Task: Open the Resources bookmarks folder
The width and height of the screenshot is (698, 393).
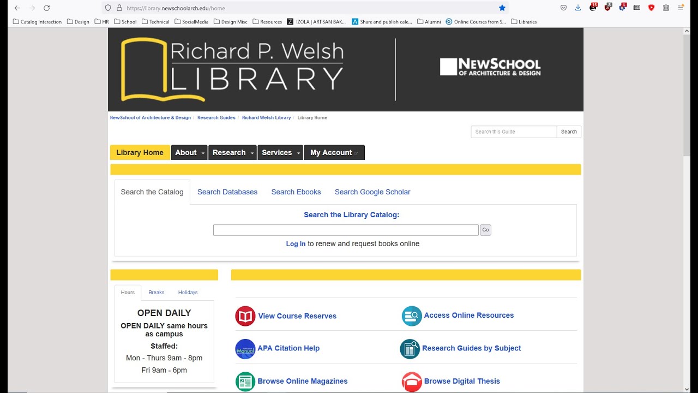Action: [267, 22]
